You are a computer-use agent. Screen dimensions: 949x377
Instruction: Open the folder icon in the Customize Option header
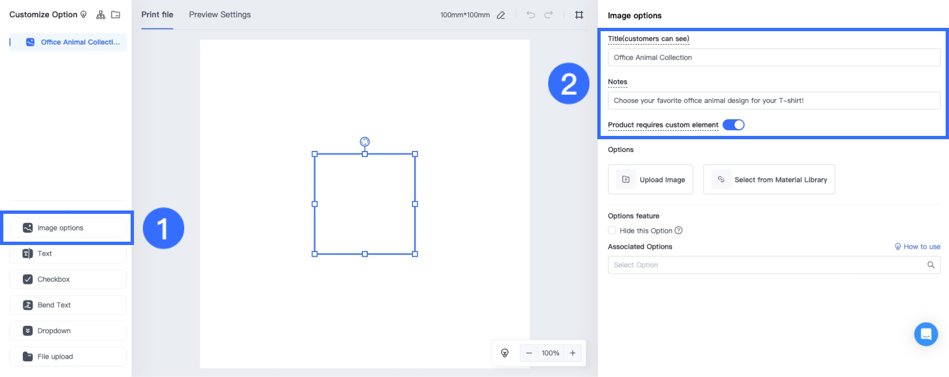click(x=116, y=15)
